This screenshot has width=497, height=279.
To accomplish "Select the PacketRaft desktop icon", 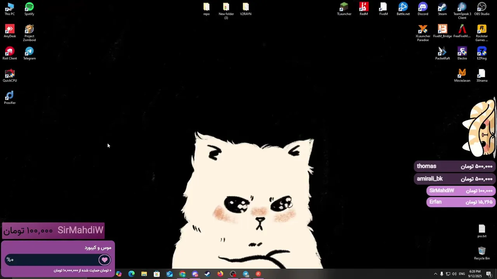I will (x=442, y=53).
